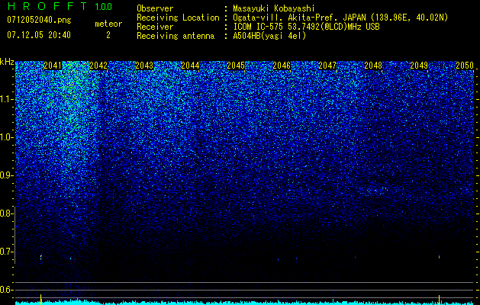Click the 1.0 kHz axis label
The height and width of the screenshot is (305, 480).
[x=5, y=137]
